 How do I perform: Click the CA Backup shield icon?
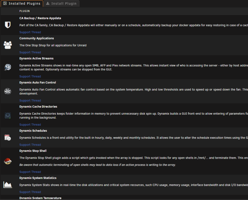click(x=7, y=25)
